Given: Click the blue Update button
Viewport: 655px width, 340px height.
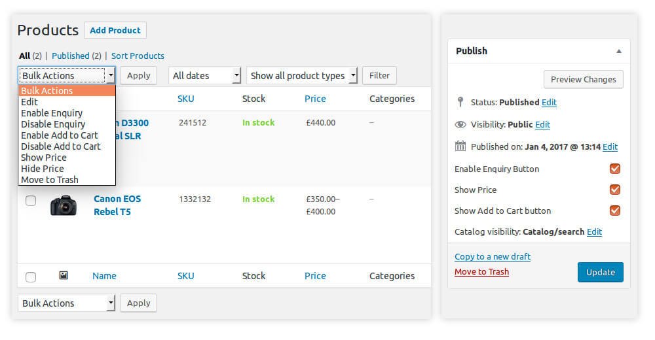Looking at the screenshot, I should click(600, 272).
